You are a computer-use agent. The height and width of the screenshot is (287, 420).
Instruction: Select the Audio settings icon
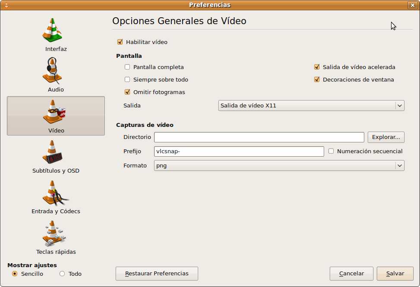point(55,73)
